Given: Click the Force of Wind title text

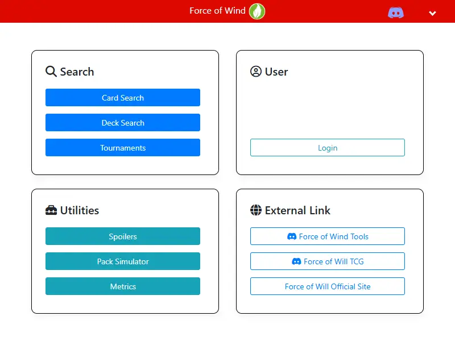Looking at the screenshot, I should point(217,11).
